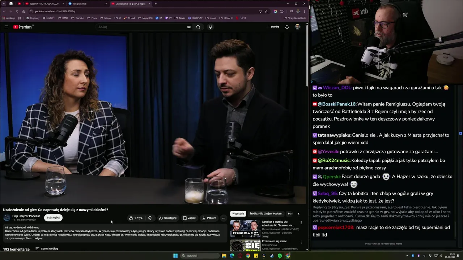
Task: Subscribe via Subskrybuj button
Action: (x=53, y=218)
